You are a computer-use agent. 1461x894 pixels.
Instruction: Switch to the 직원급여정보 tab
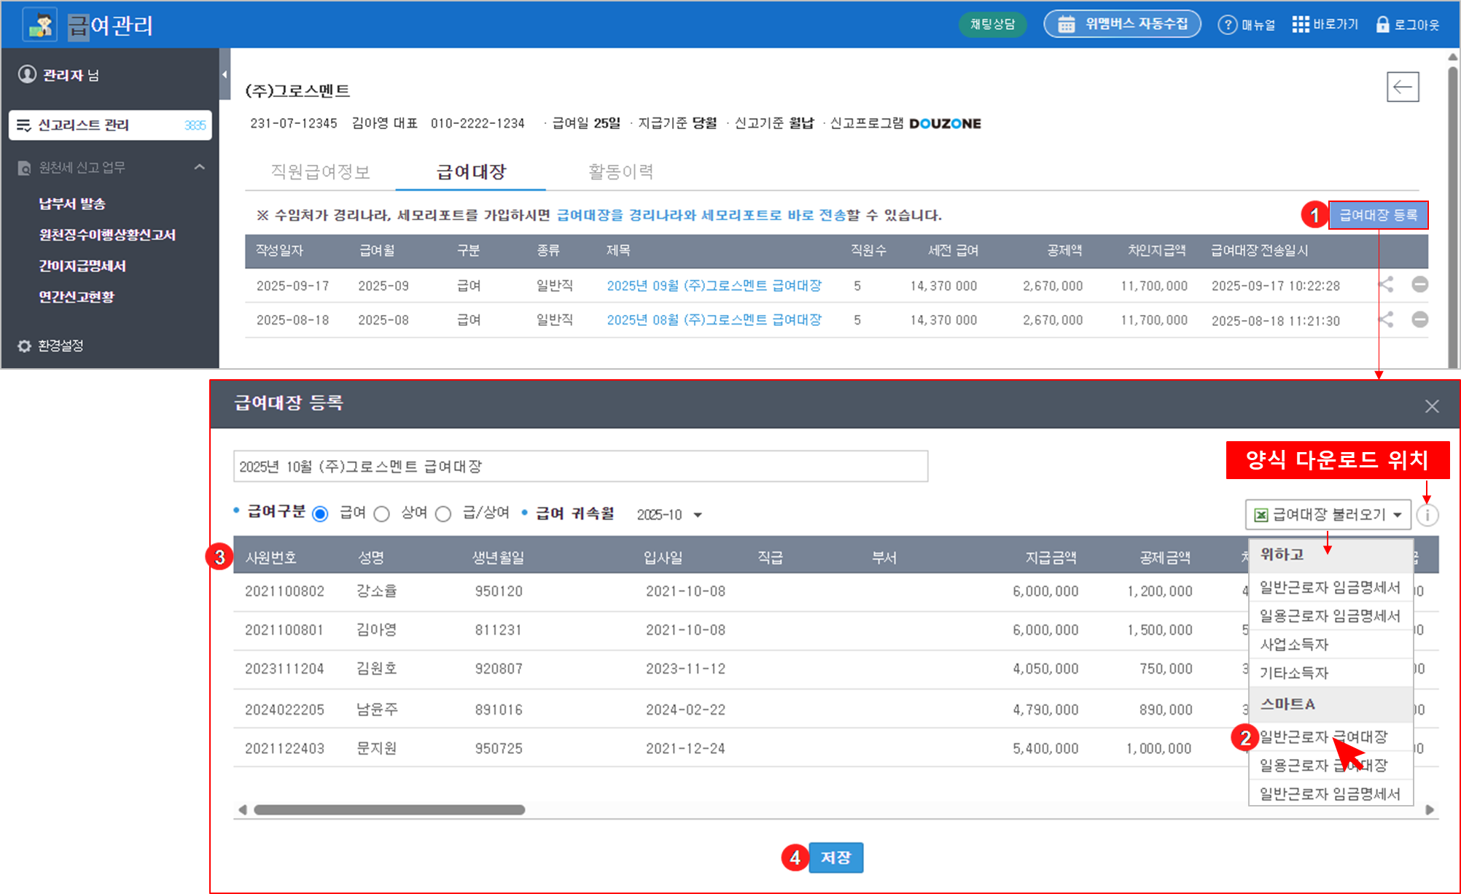click(x=321, y=172)
